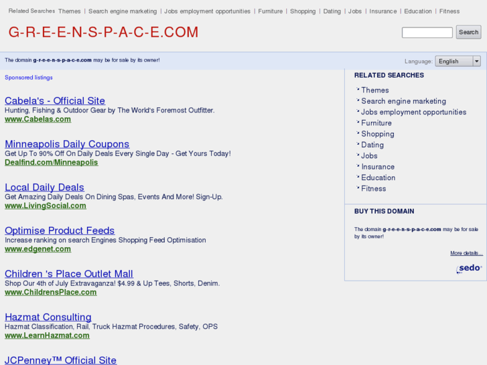Open Hazmat Consulting listing
The height and width of the screenshot is (365, 487).
(x=48, y=317)
